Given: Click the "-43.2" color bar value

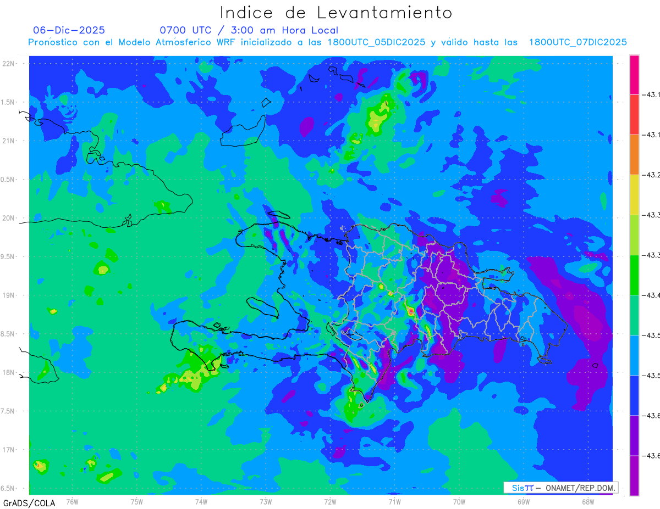Looking at the screenshot, I should click(x=652, y=175).
